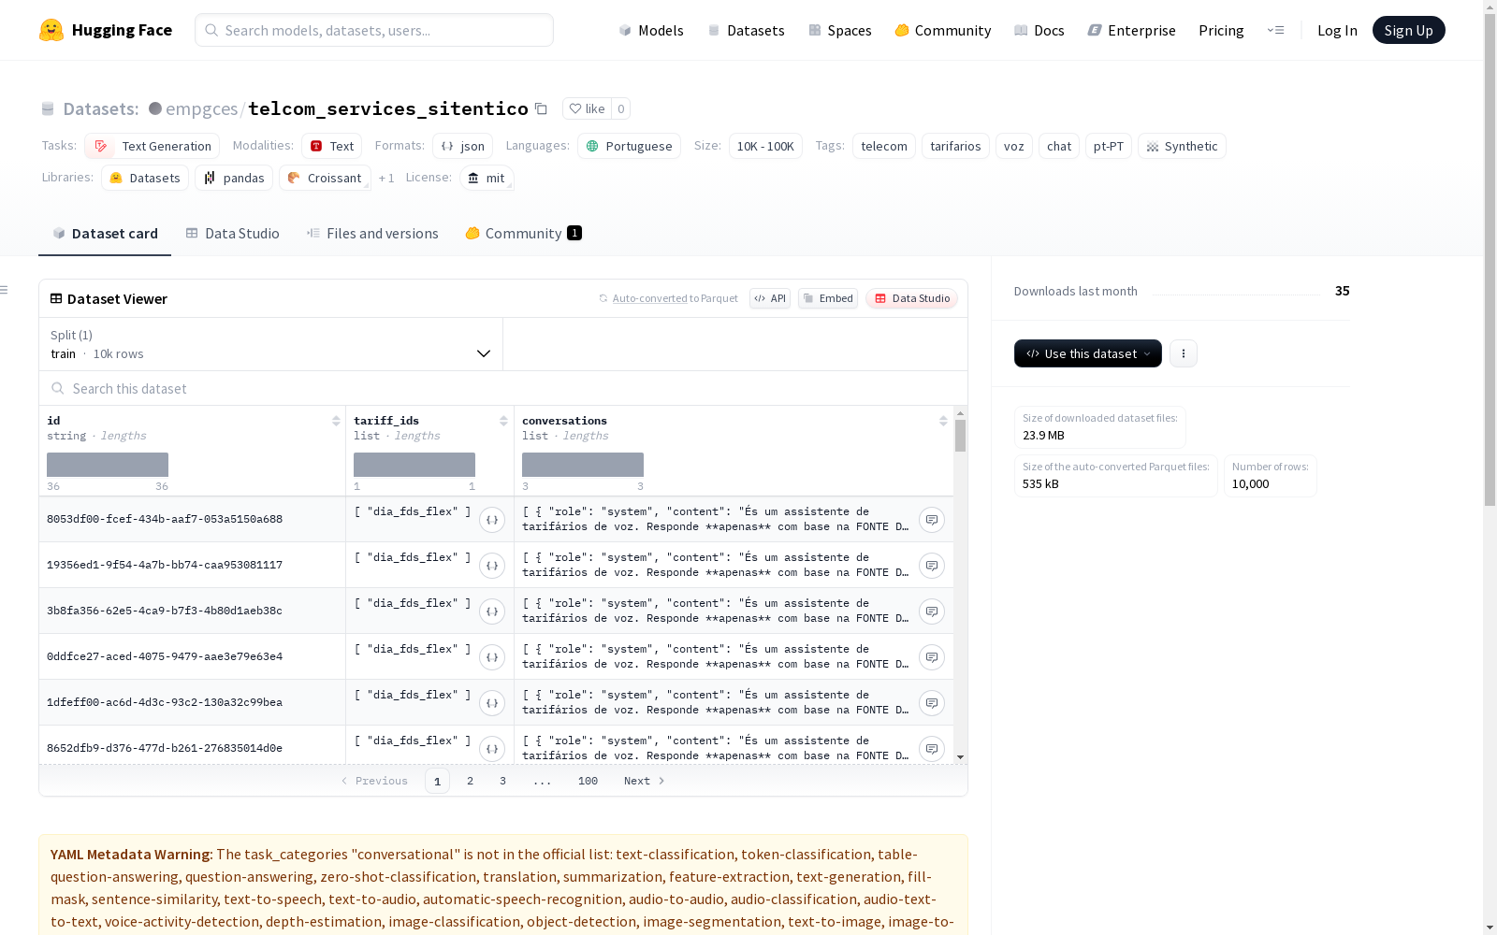Open conversation viewer for row 0ddfce27

click(x=932, y=657)
